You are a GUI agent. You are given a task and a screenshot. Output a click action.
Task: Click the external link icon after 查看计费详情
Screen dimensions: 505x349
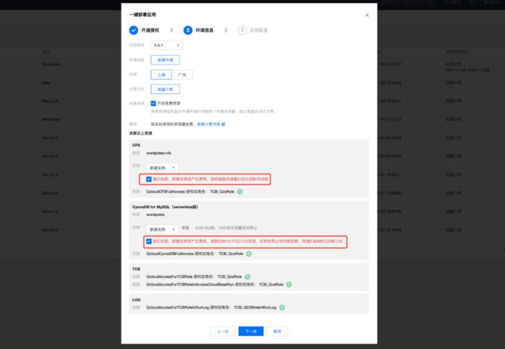coord(223,124)
